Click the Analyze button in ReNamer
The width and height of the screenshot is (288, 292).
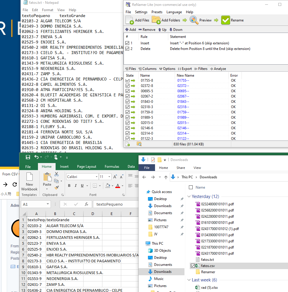[x=218, y=69]
